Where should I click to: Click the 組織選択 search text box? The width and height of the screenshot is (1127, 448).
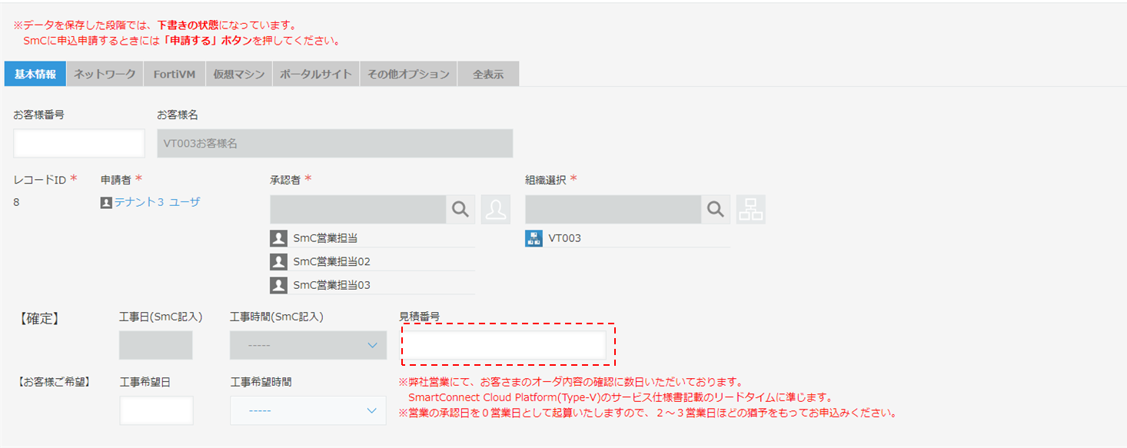[613, 210]
